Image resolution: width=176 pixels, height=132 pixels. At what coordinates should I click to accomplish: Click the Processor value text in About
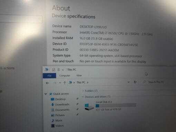[x=116, y=33]
